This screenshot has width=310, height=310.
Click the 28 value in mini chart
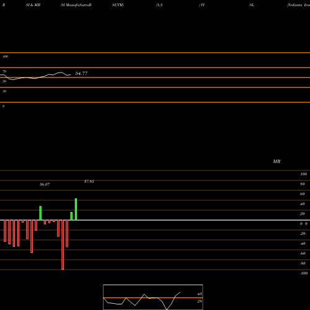point(200,301)
